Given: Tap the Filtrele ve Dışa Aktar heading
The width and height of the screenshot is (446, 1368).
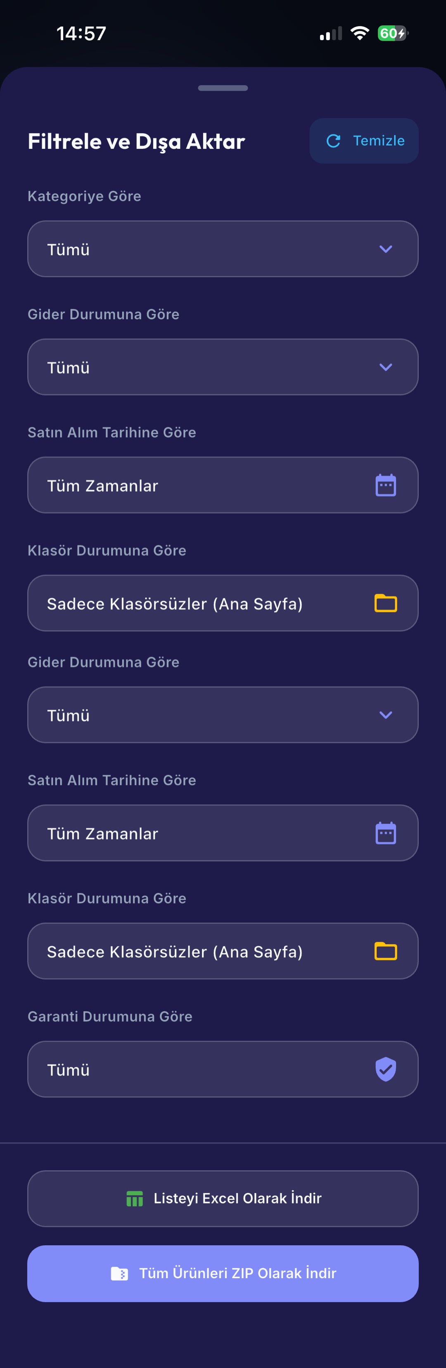Looking at the screenshot, I should click(x=136, y=141).
